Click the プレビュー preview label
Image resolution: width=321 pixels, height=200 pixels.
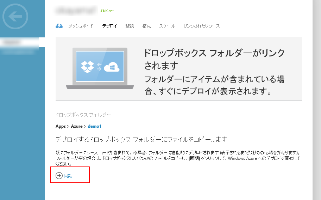[x=107, y=11]
